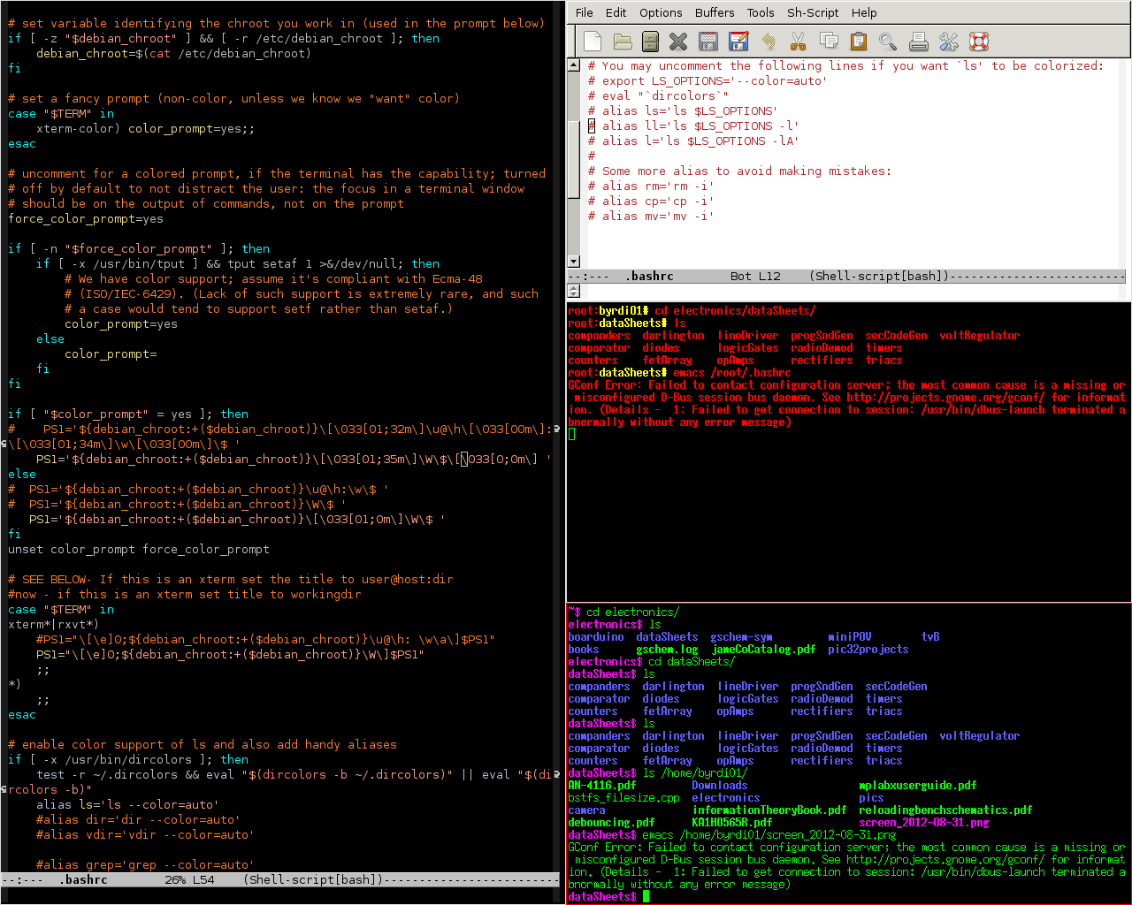1132x905 pixels.
Task: Open help using the lifebuoy icon
Action: (x=978, y=41)
